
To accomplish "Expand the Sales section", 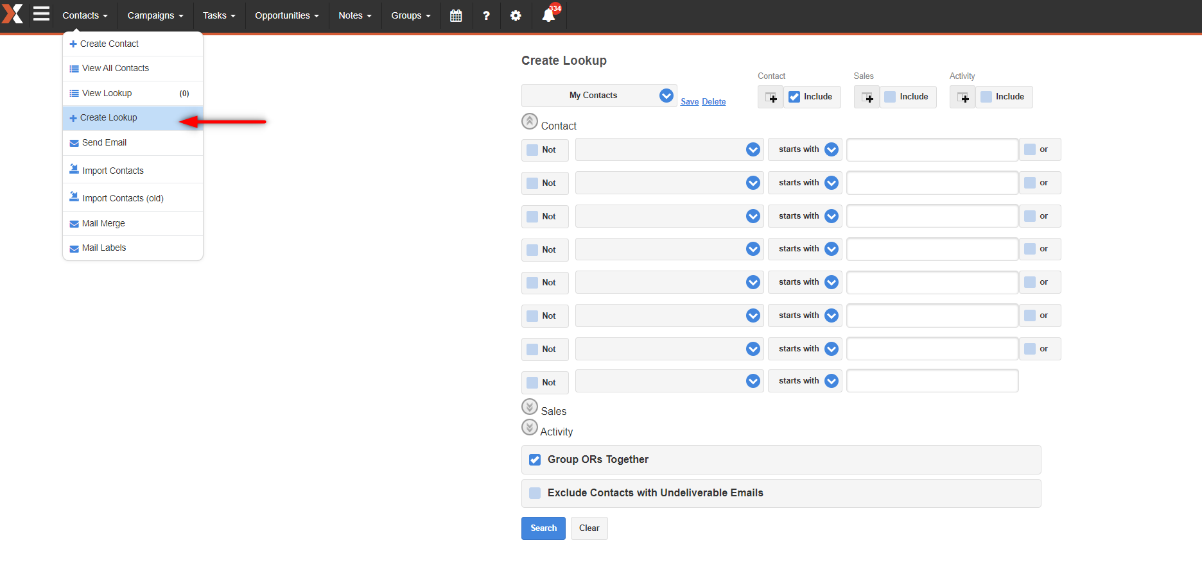I will (530, 407).
